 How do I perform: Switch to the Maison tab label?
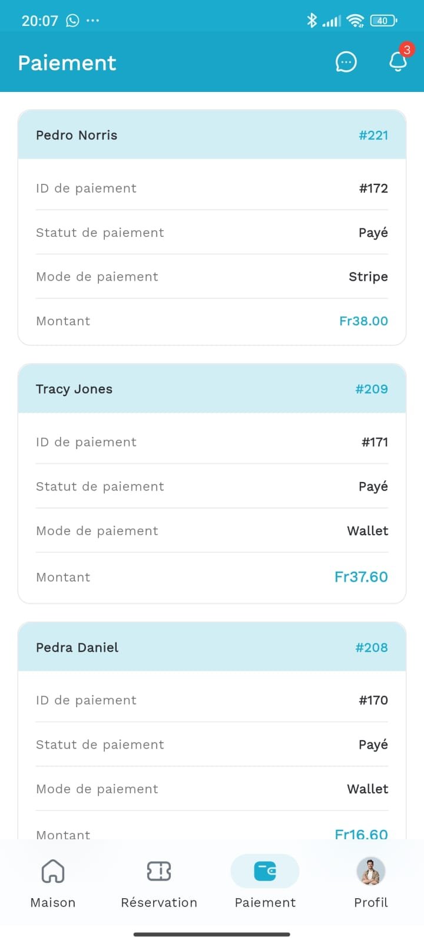pyautogui.click(x=53, y=902)
